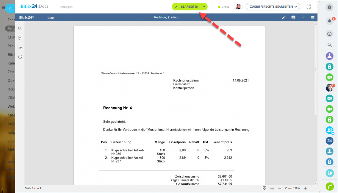338x193 pixels.
Task: Click the Seite 1 von 1 page indicator
Action: pyautogui.click(x=33, y=188)
